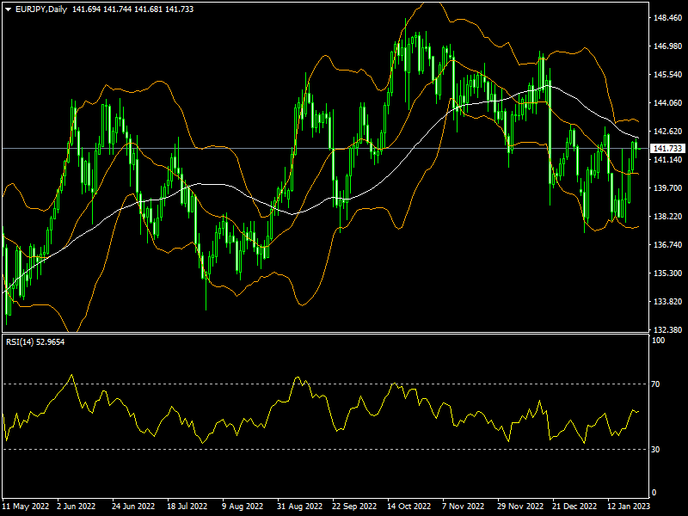Click the 138.220 price scale label
688x516 pixels.
coord(668,217)
